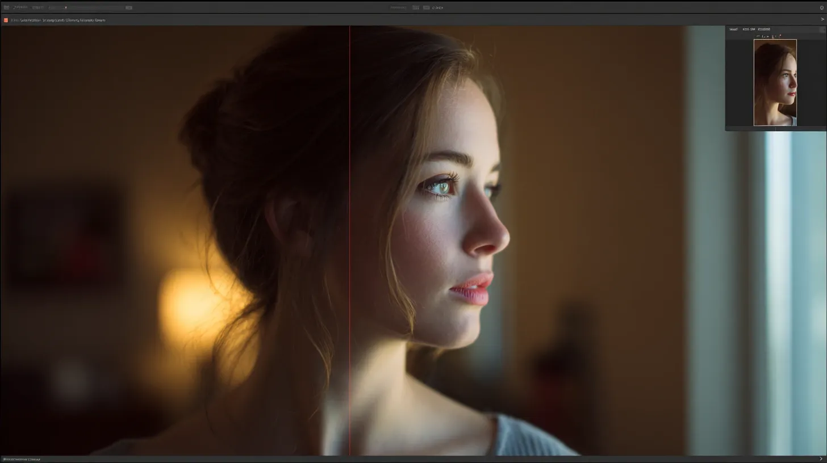Viewport: 827px width, 463px height.
Task: Expand the right arrow chevron on the document title bar
Action: (x=822, y=20)
